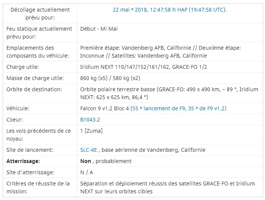Select the 'N / A' landing site value
Screen dimensions: 265x200
point(87,172)
